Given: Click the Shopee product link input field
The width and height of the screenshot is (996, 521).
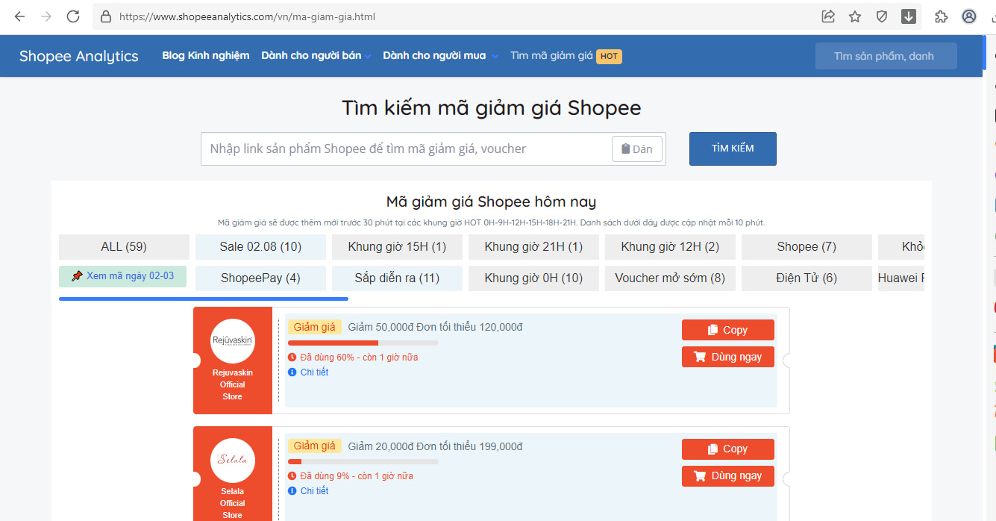Looking at the screenshot, I should coord(407,149).
